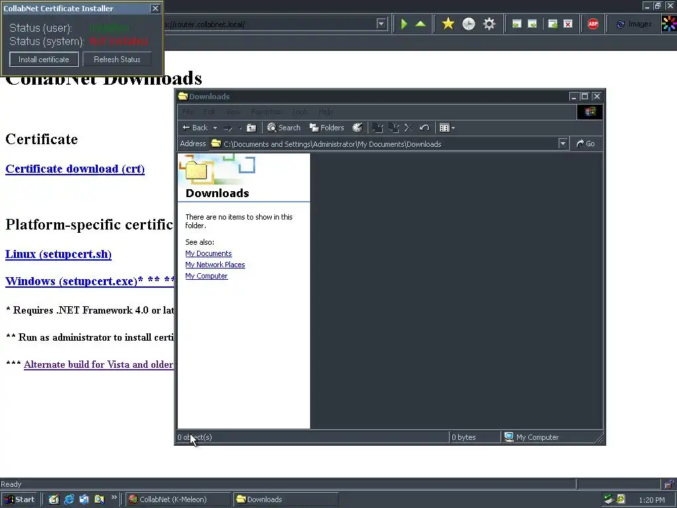Viewport: 677px width, 508px height.
Task: Open Help menu in Downloads window
Action: (325, 112)
